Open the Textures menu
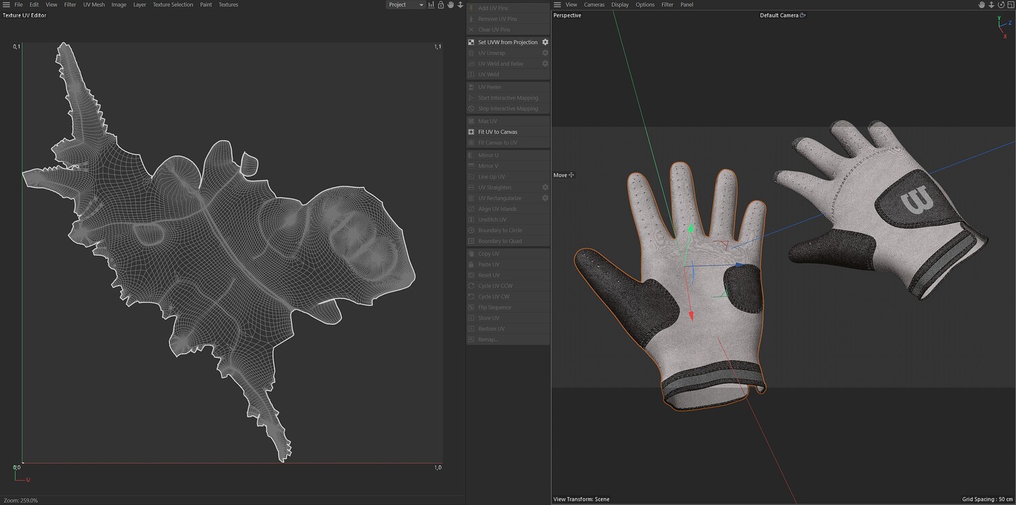Image resolution: width=1016 pixels, height=505 pixels. click(x=228, y=5)
